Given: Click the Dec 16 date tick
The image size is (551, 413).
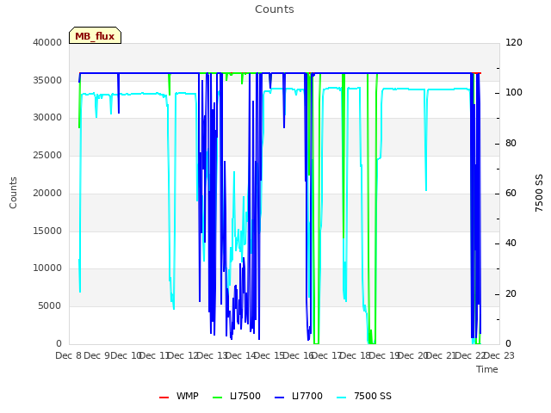Looking at the screenshot, I should point(299,355).
